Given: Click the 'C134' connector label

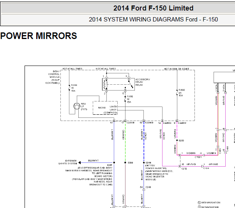Looking at the screenshot, I should pyautogui.click(x=206, y=168).
